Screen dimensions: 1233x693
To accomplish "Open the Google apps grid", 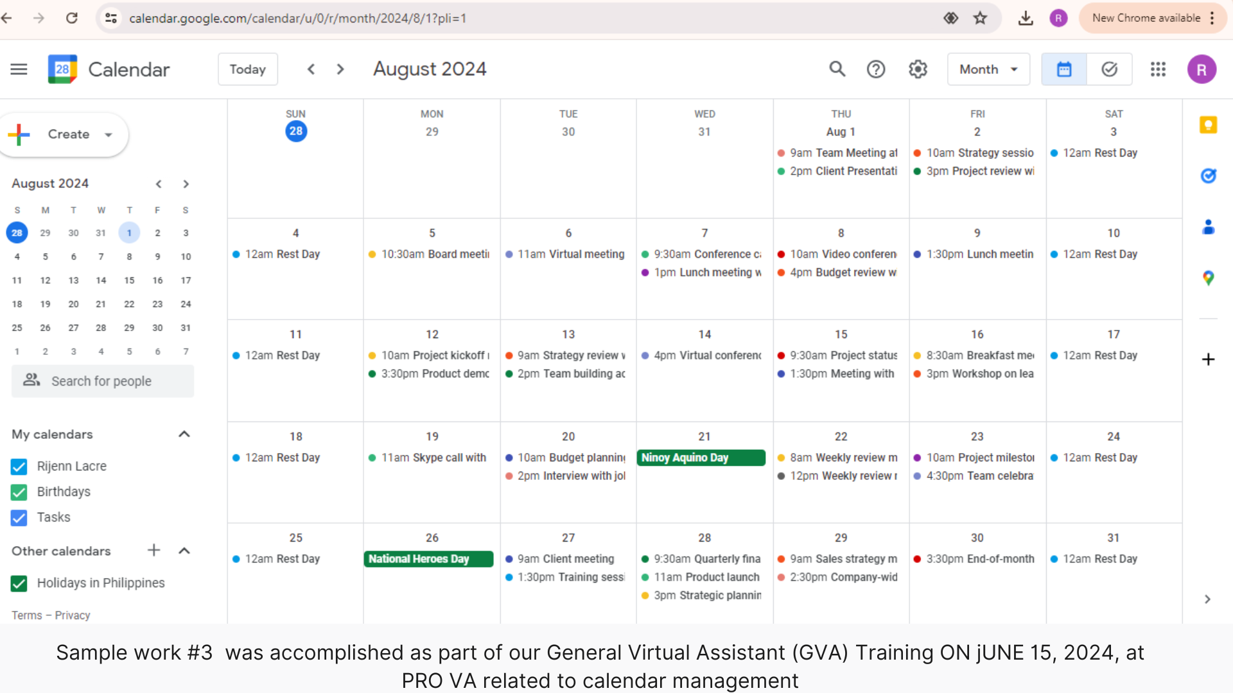I will pos(1158,69).
